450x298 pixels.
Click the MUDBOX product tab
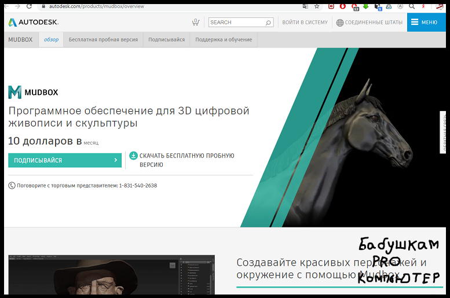(x=20, y=39)
